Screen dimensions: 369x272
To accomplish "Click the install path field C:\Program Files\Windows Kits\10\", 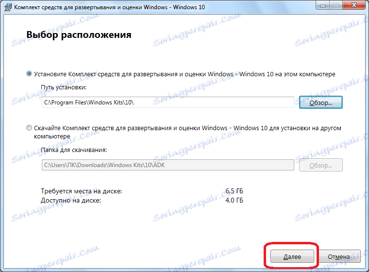I will click(x=168, y=102).
